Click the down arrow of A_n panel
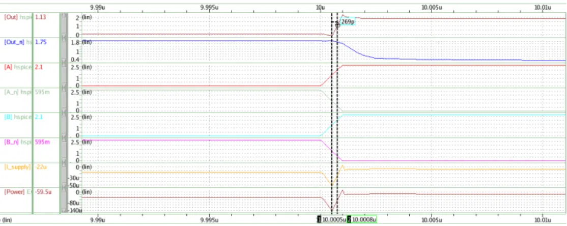 tap(64, 110)
